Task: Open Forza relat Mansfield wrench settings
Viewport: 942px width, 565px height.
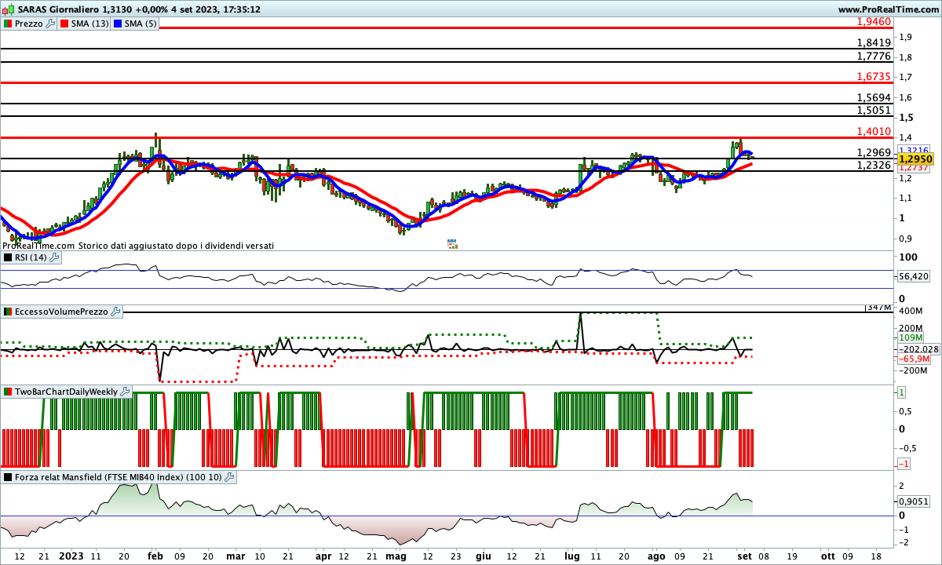Action: click(229, 476)
